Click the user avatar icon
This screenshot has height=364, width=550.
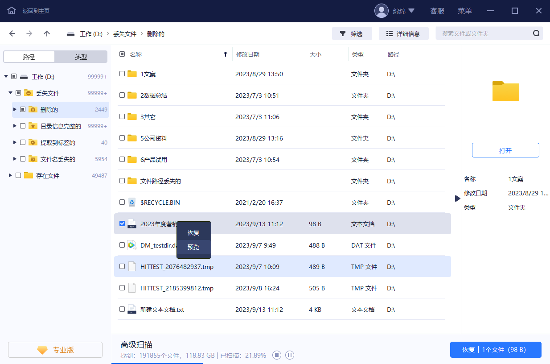tap(381, 11)
